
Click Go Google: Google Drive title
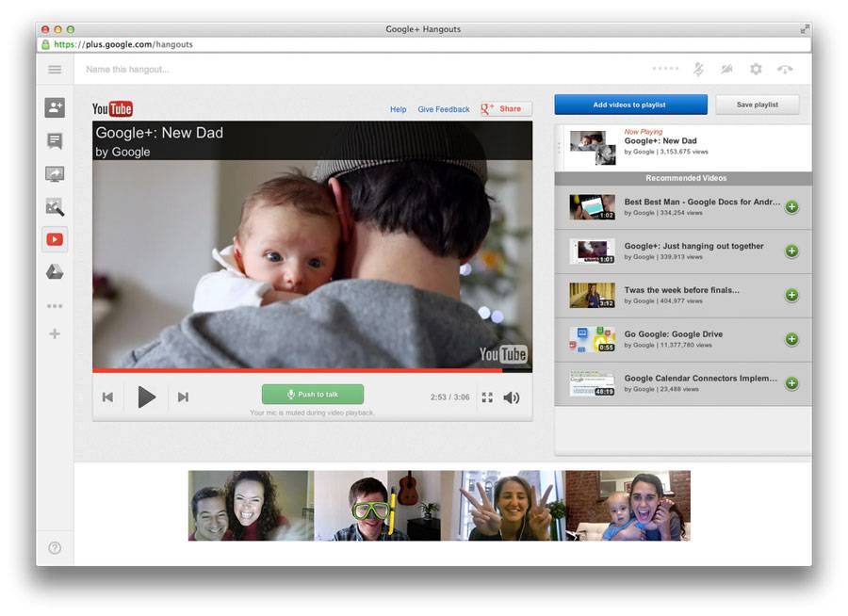674,334
